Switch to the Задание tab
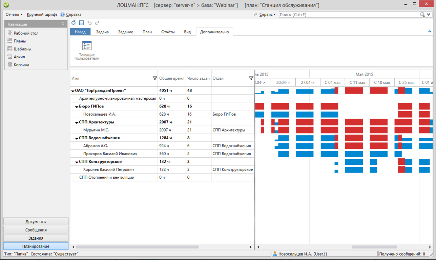 pos(126,32)
